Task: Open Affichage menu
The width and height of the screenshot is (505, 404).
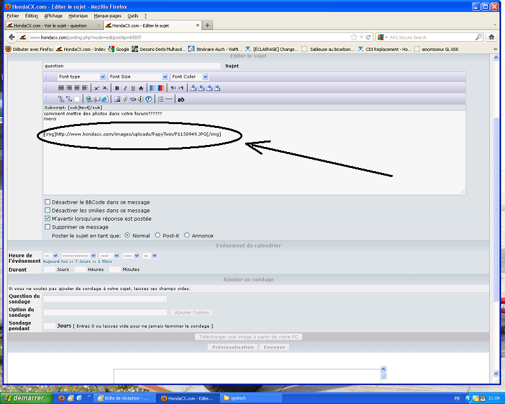Action: tap(53, 16)
